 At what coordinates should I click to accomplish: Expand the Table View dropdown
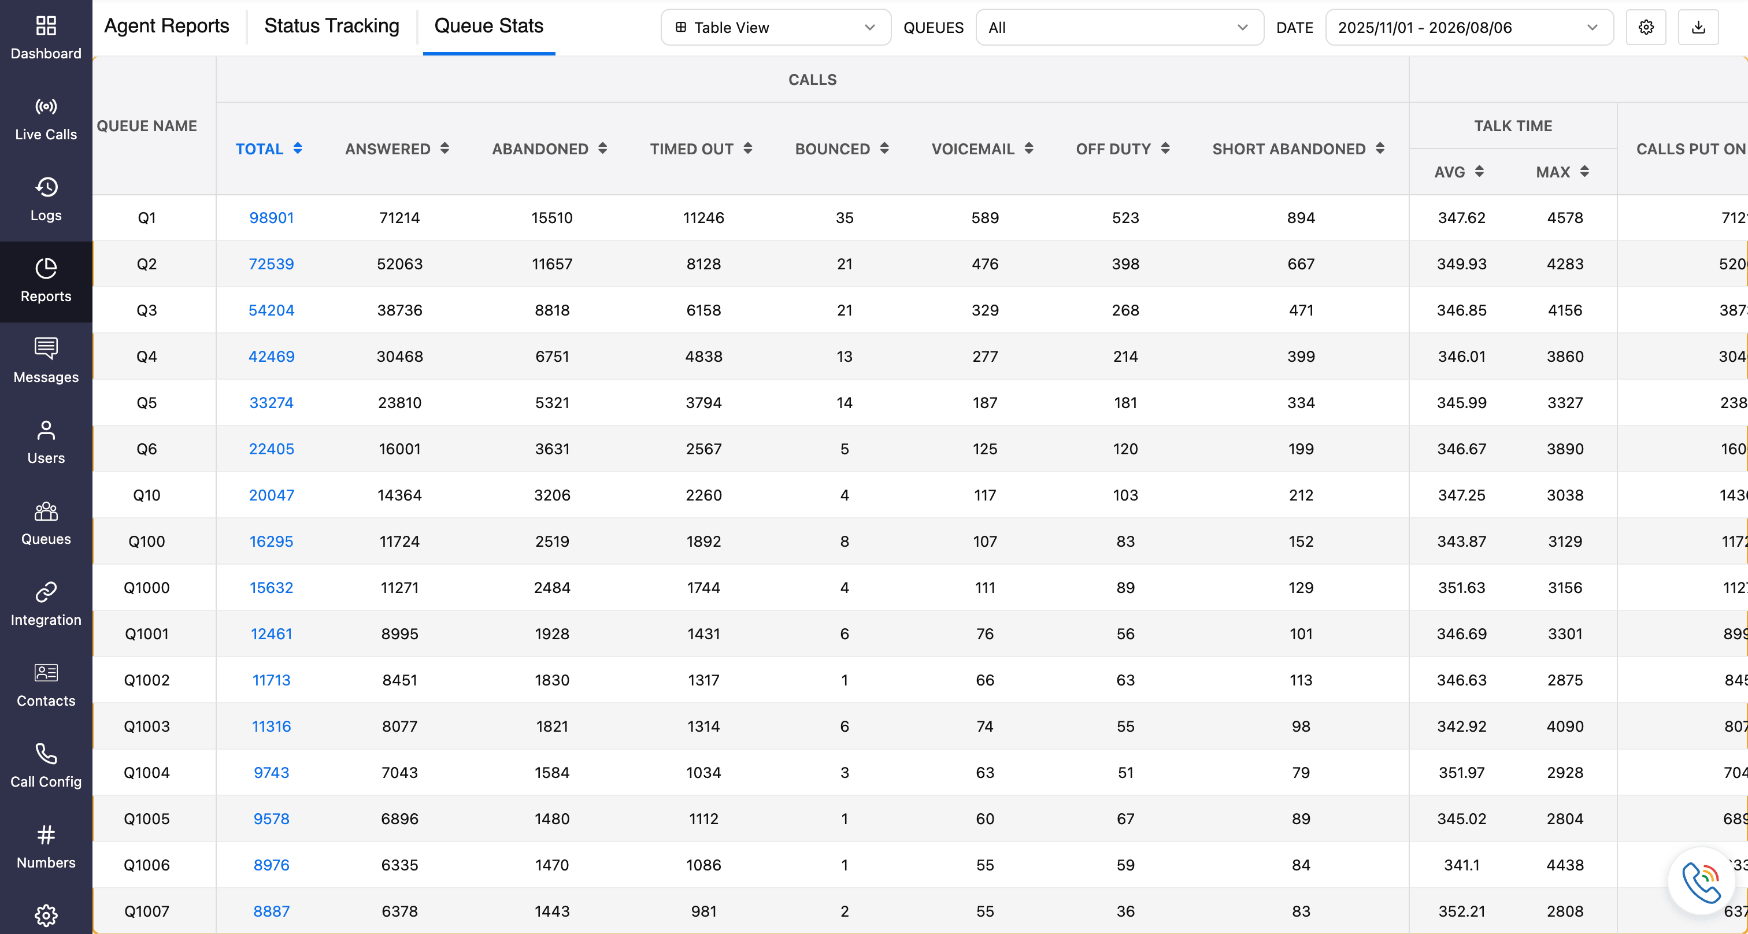pos(776,27)
